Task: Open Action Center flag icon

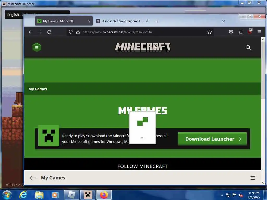Action: (x=234, y=195)
